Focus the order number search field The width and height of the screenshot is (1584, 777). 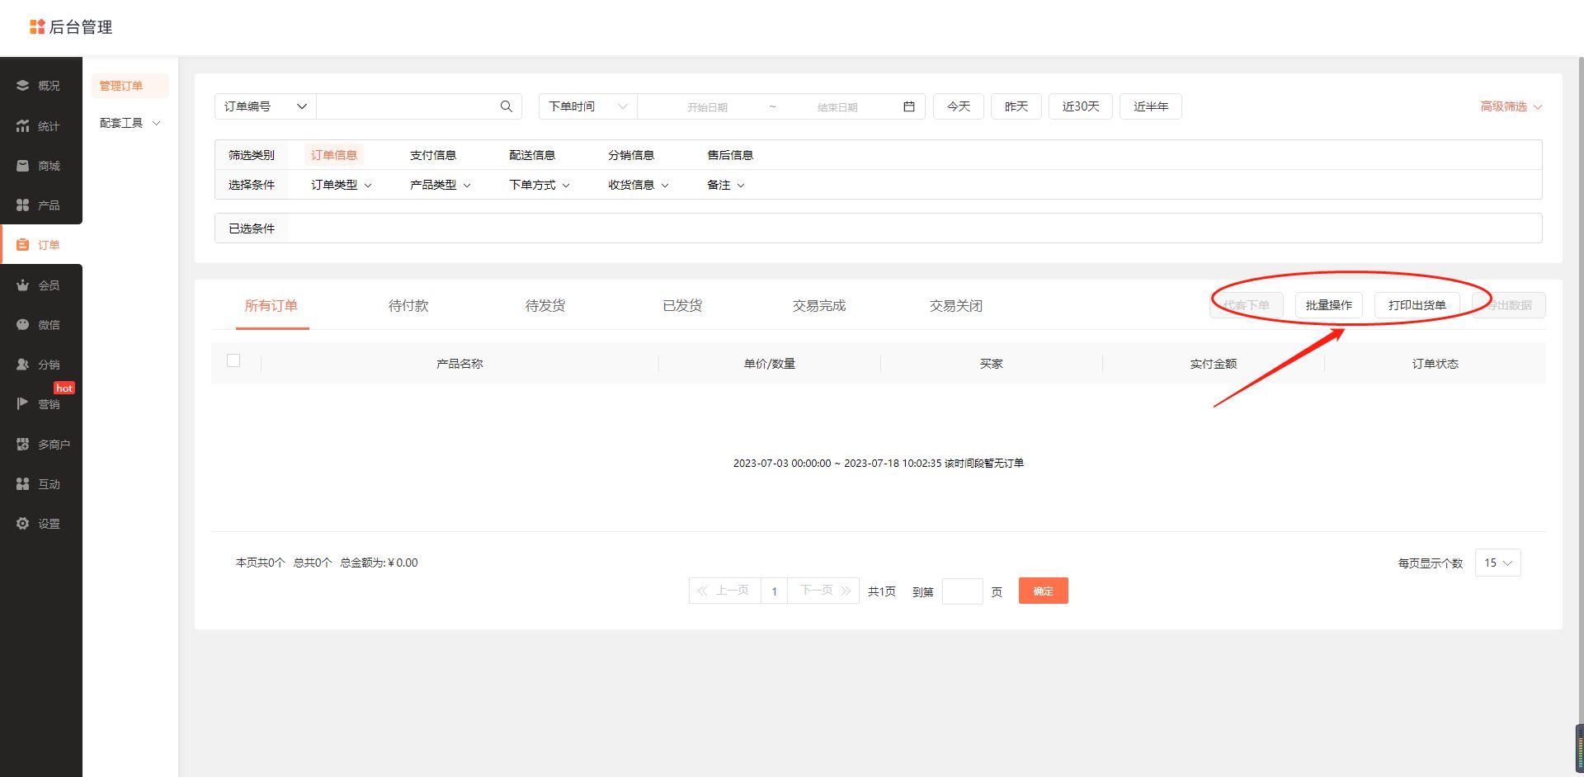[407, 106]
